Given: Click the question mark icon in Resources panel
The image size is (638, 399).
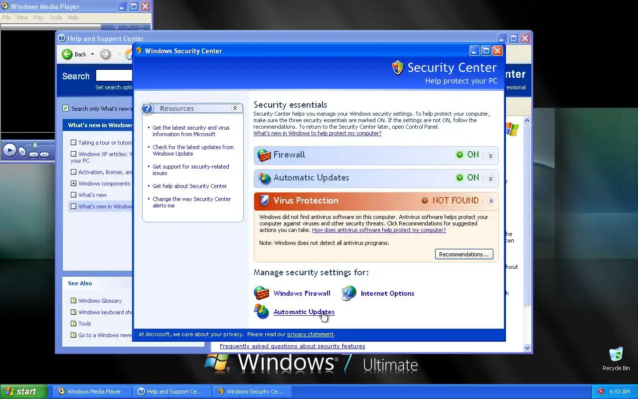Looking at the screenshot, I should click(x=147, y=108).
